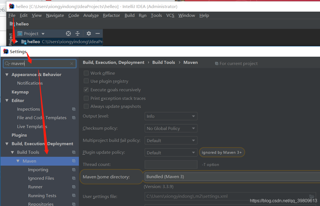Click the helleo folder icon in navigation bar
The width and height of the screenshot is (320, 206).
pos(12,24)
